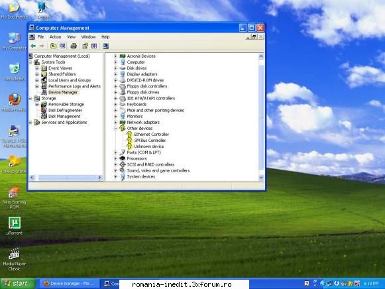Click the Properties toolbar icon
Screen dimensions: 385x289
click(x=85, y=46)
